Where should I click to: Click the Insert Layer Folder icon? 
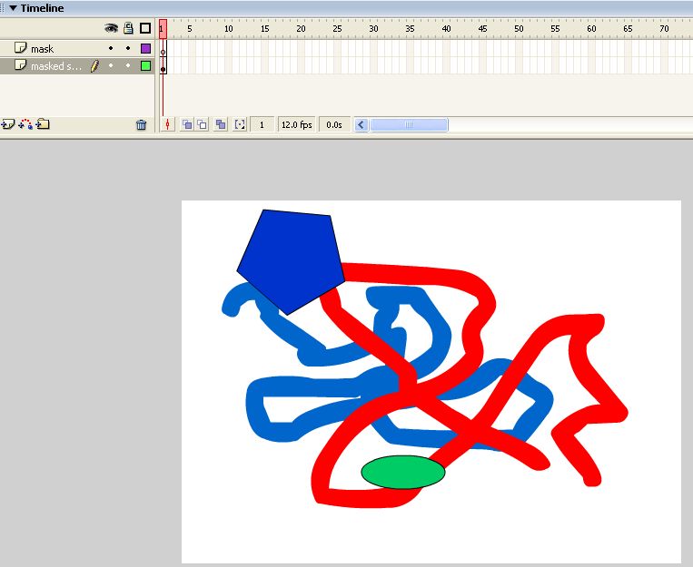(43, 124)
